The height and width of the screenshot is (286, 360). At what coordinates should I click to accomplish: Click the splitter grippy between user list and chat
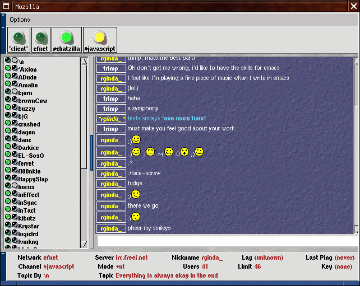[91, 153]
